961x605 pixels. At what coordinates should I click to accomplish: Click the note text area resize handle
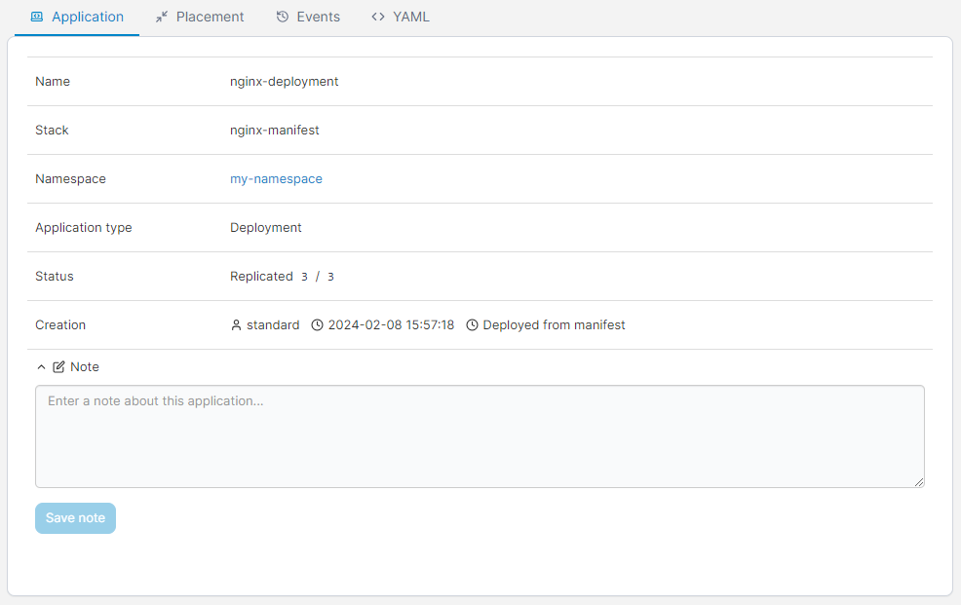tap(918, 481)
